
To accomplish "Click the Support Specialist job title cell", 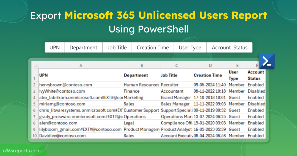I will 177,110.
